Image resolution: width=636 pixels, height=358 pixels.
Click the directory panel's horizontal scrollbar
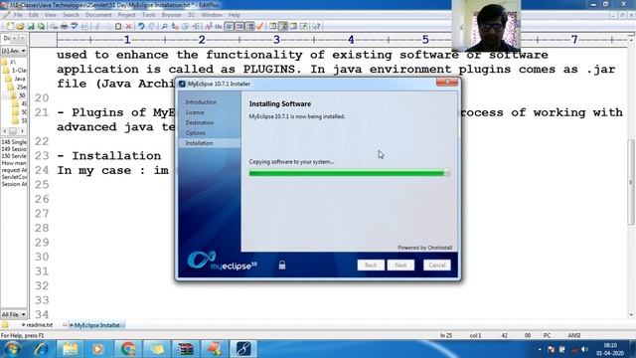pyautogui.click(x=13, y=131)
